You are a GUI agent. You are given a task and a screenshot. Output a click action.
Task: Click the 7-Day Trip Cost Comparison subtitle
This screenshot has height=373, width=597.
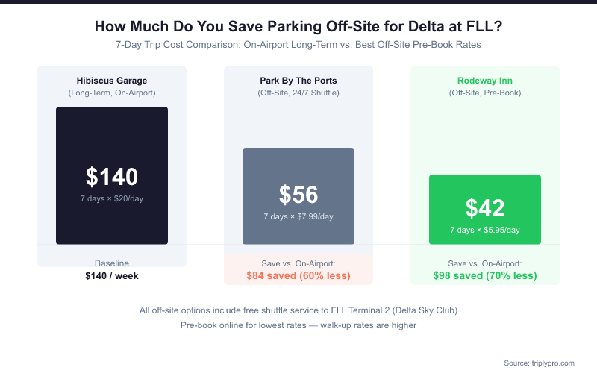pyautogui.click(x=298, y=45)
